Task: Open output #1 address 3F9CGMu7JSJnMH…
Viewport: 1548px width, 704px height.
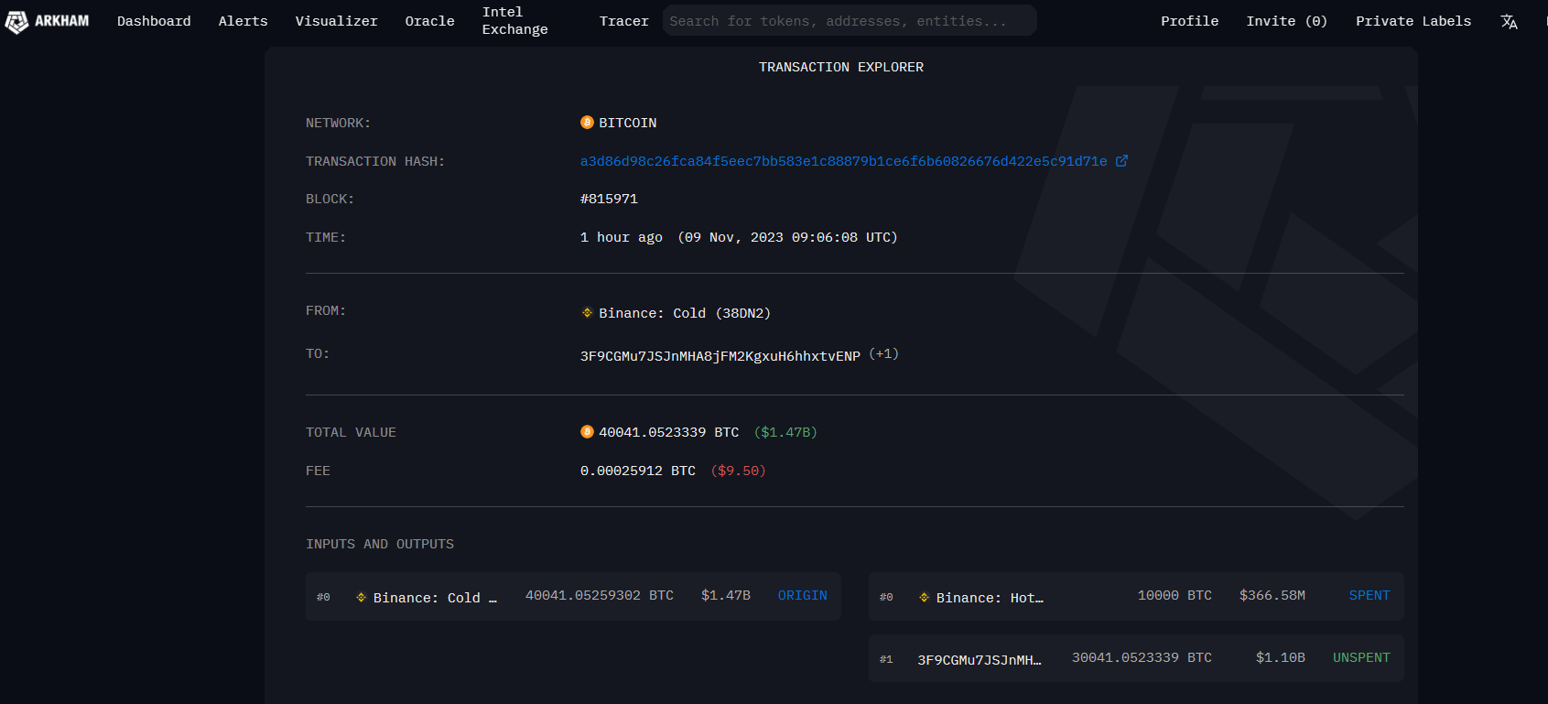Action: pos(980,660)
